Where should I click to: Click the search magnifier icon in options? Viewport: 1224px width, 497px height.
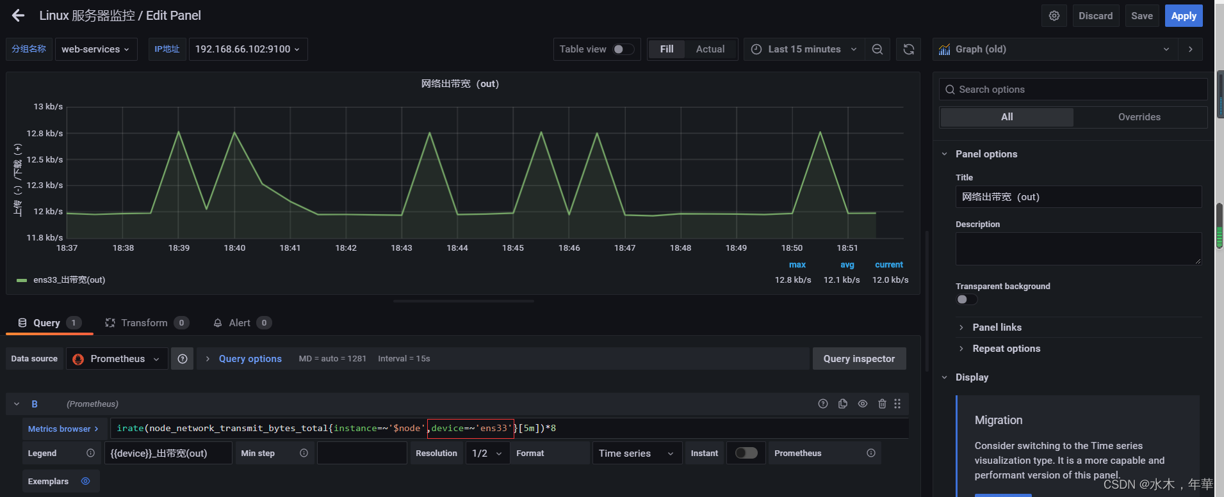pos(950,90)
